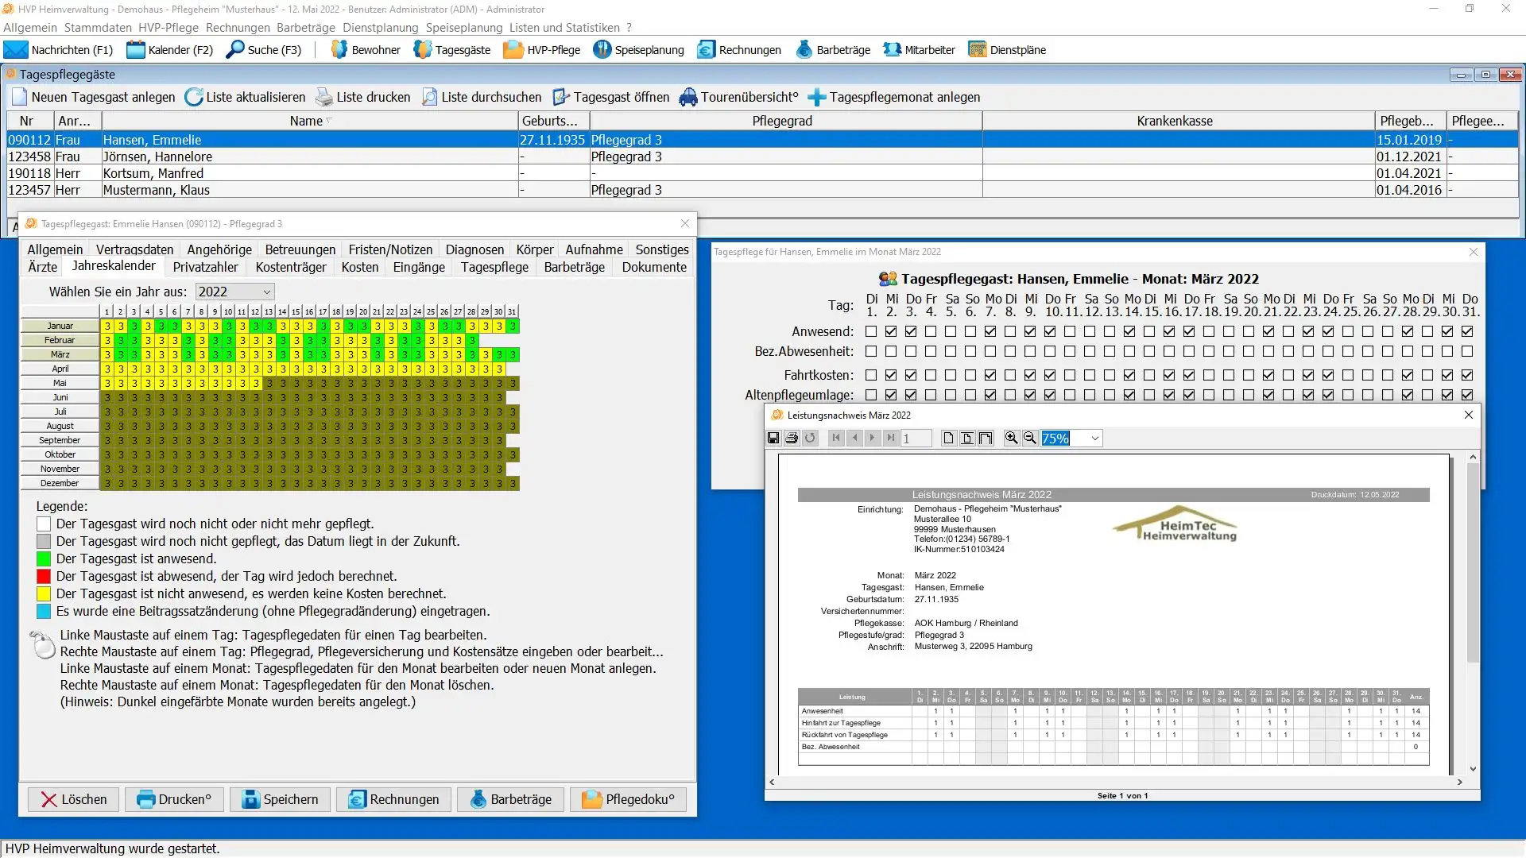Open the Dienstpläne toolbar icon
Image resolution: width=1526 pixels, height=858 pixels.
point(977,50)
